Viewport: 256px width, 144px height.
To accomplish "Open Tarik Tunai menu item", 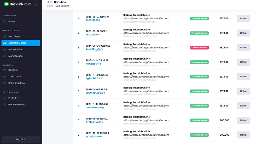I will [x=21, y=77].
